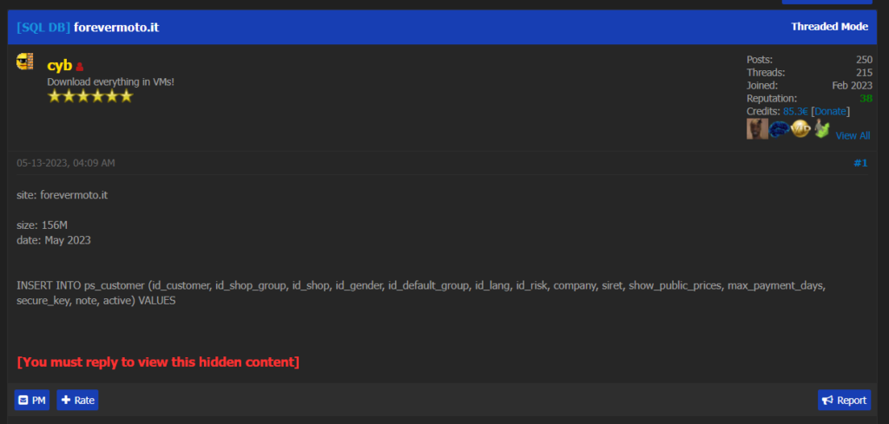This screenshot has height=424, width=889.
Task: Open the portrait photo award badge
Action: [756, 129]
